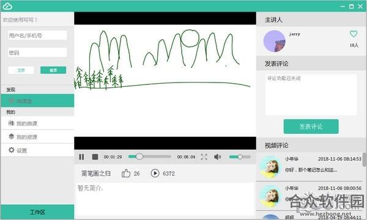Click the 密码 password field
Image resolution: width=367 pixels, height=220 pixels.
click(37, 53)
